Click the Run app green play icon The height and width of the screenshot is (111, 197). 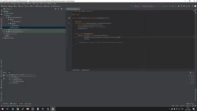tap(157, 6)
